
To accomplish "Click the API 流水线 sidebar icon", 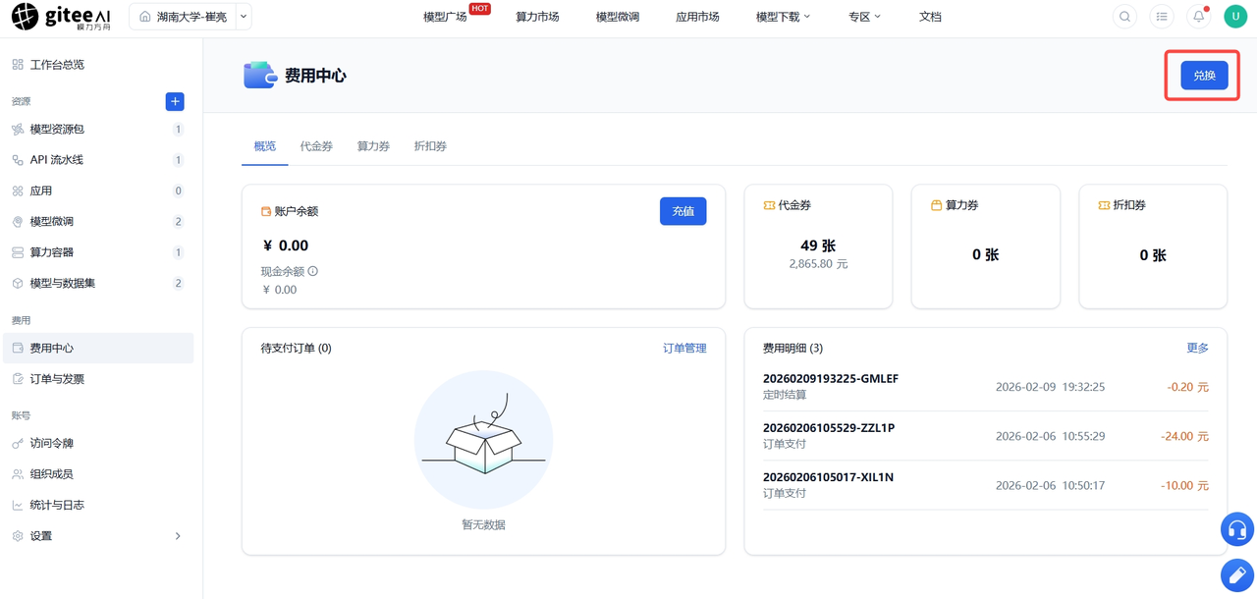I will (18, 160).
